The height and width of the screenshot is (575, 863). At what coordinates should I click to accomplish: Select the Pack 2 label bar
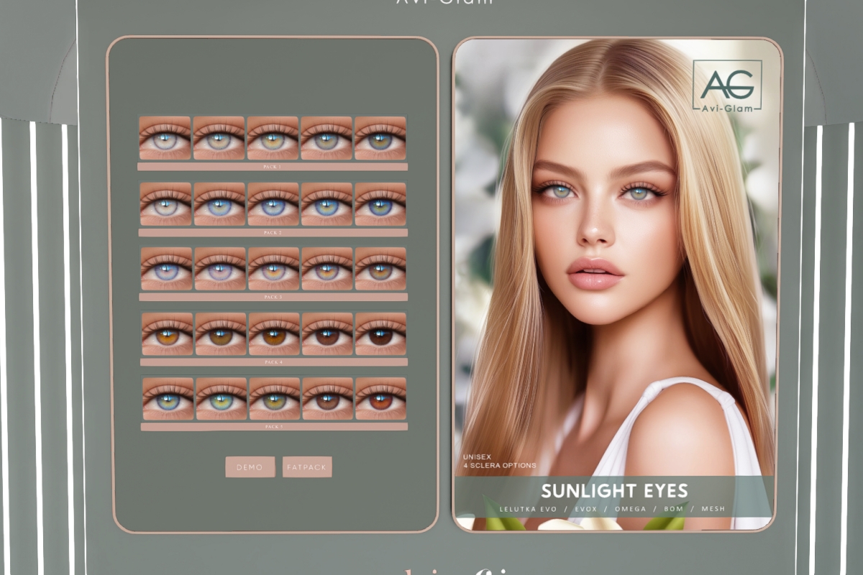point(273,233)
